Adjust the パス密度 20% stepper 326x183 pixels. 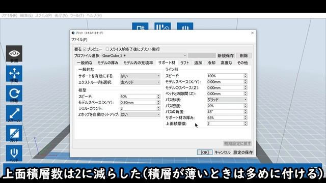[246, 106]
